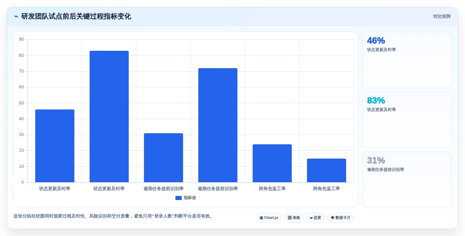The width and height of the screenshot is (465, 236).
Task: Click the bar reaching value 46
Action: (55, 146)
